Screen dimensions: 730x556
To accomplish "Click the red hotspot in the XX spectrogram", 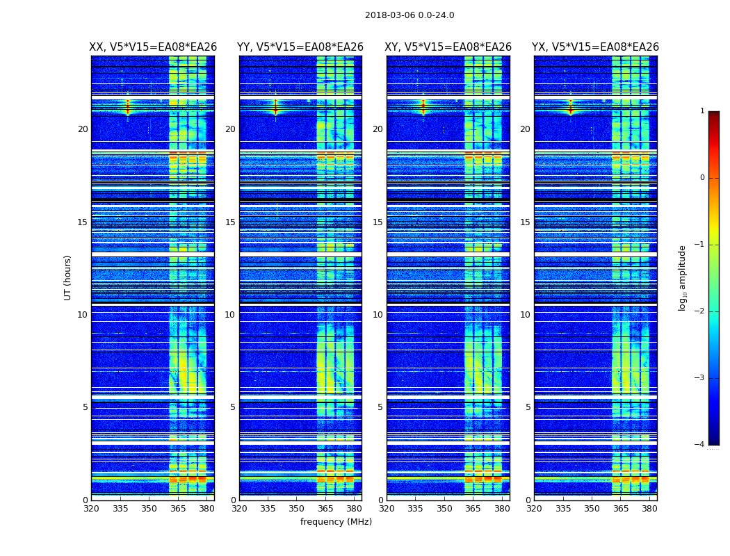I will pos(127,108).
